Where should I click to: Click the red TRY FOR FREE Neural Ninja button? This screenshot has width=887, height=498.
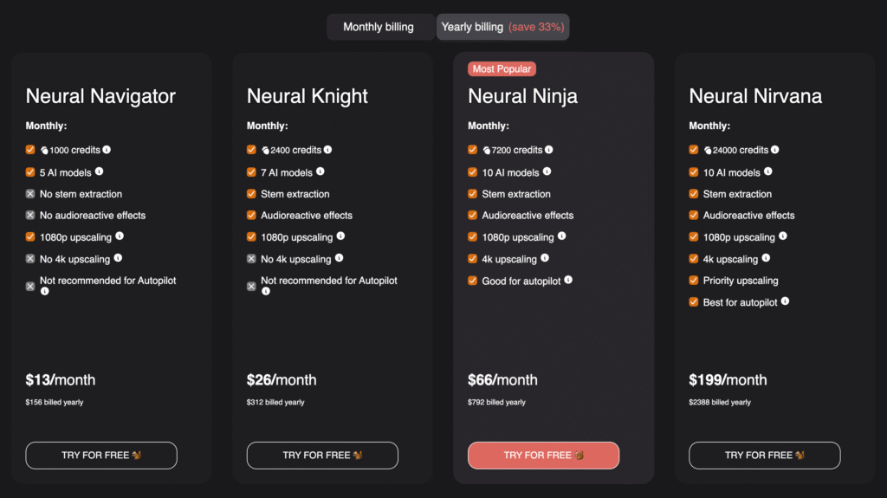tap(544, 456)
